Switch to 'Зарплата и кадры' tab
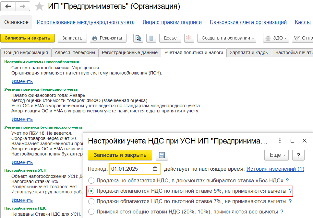This screenshot has height=218, width=313. pyautogui.click(x=249, y=52)
